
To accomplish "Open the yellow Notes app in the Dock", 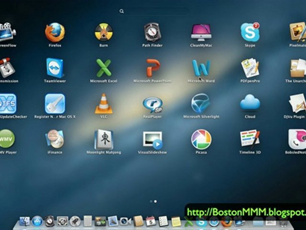I will pyautogui.click(x=176, y=221).
